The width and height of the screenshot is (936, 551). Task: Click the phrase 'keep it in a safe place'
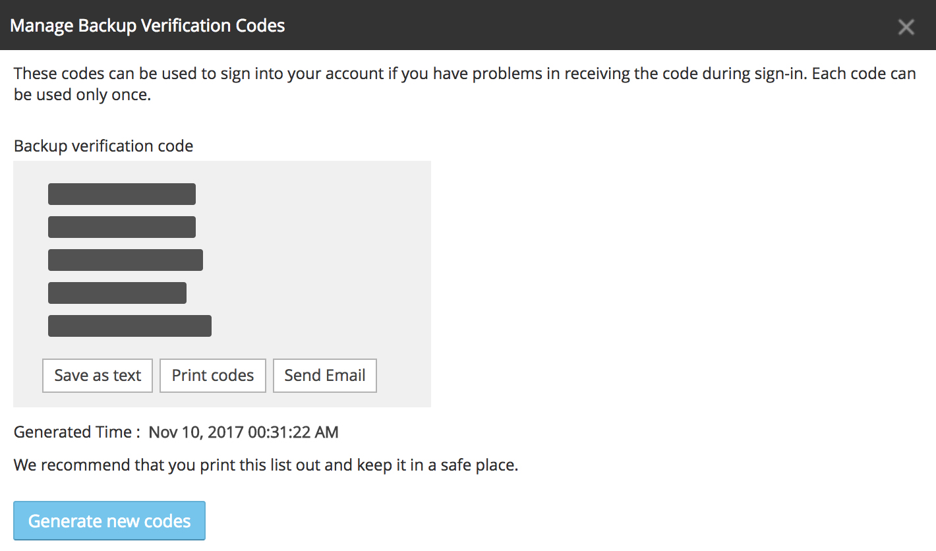pyautogui.click(x=437, y=465)
